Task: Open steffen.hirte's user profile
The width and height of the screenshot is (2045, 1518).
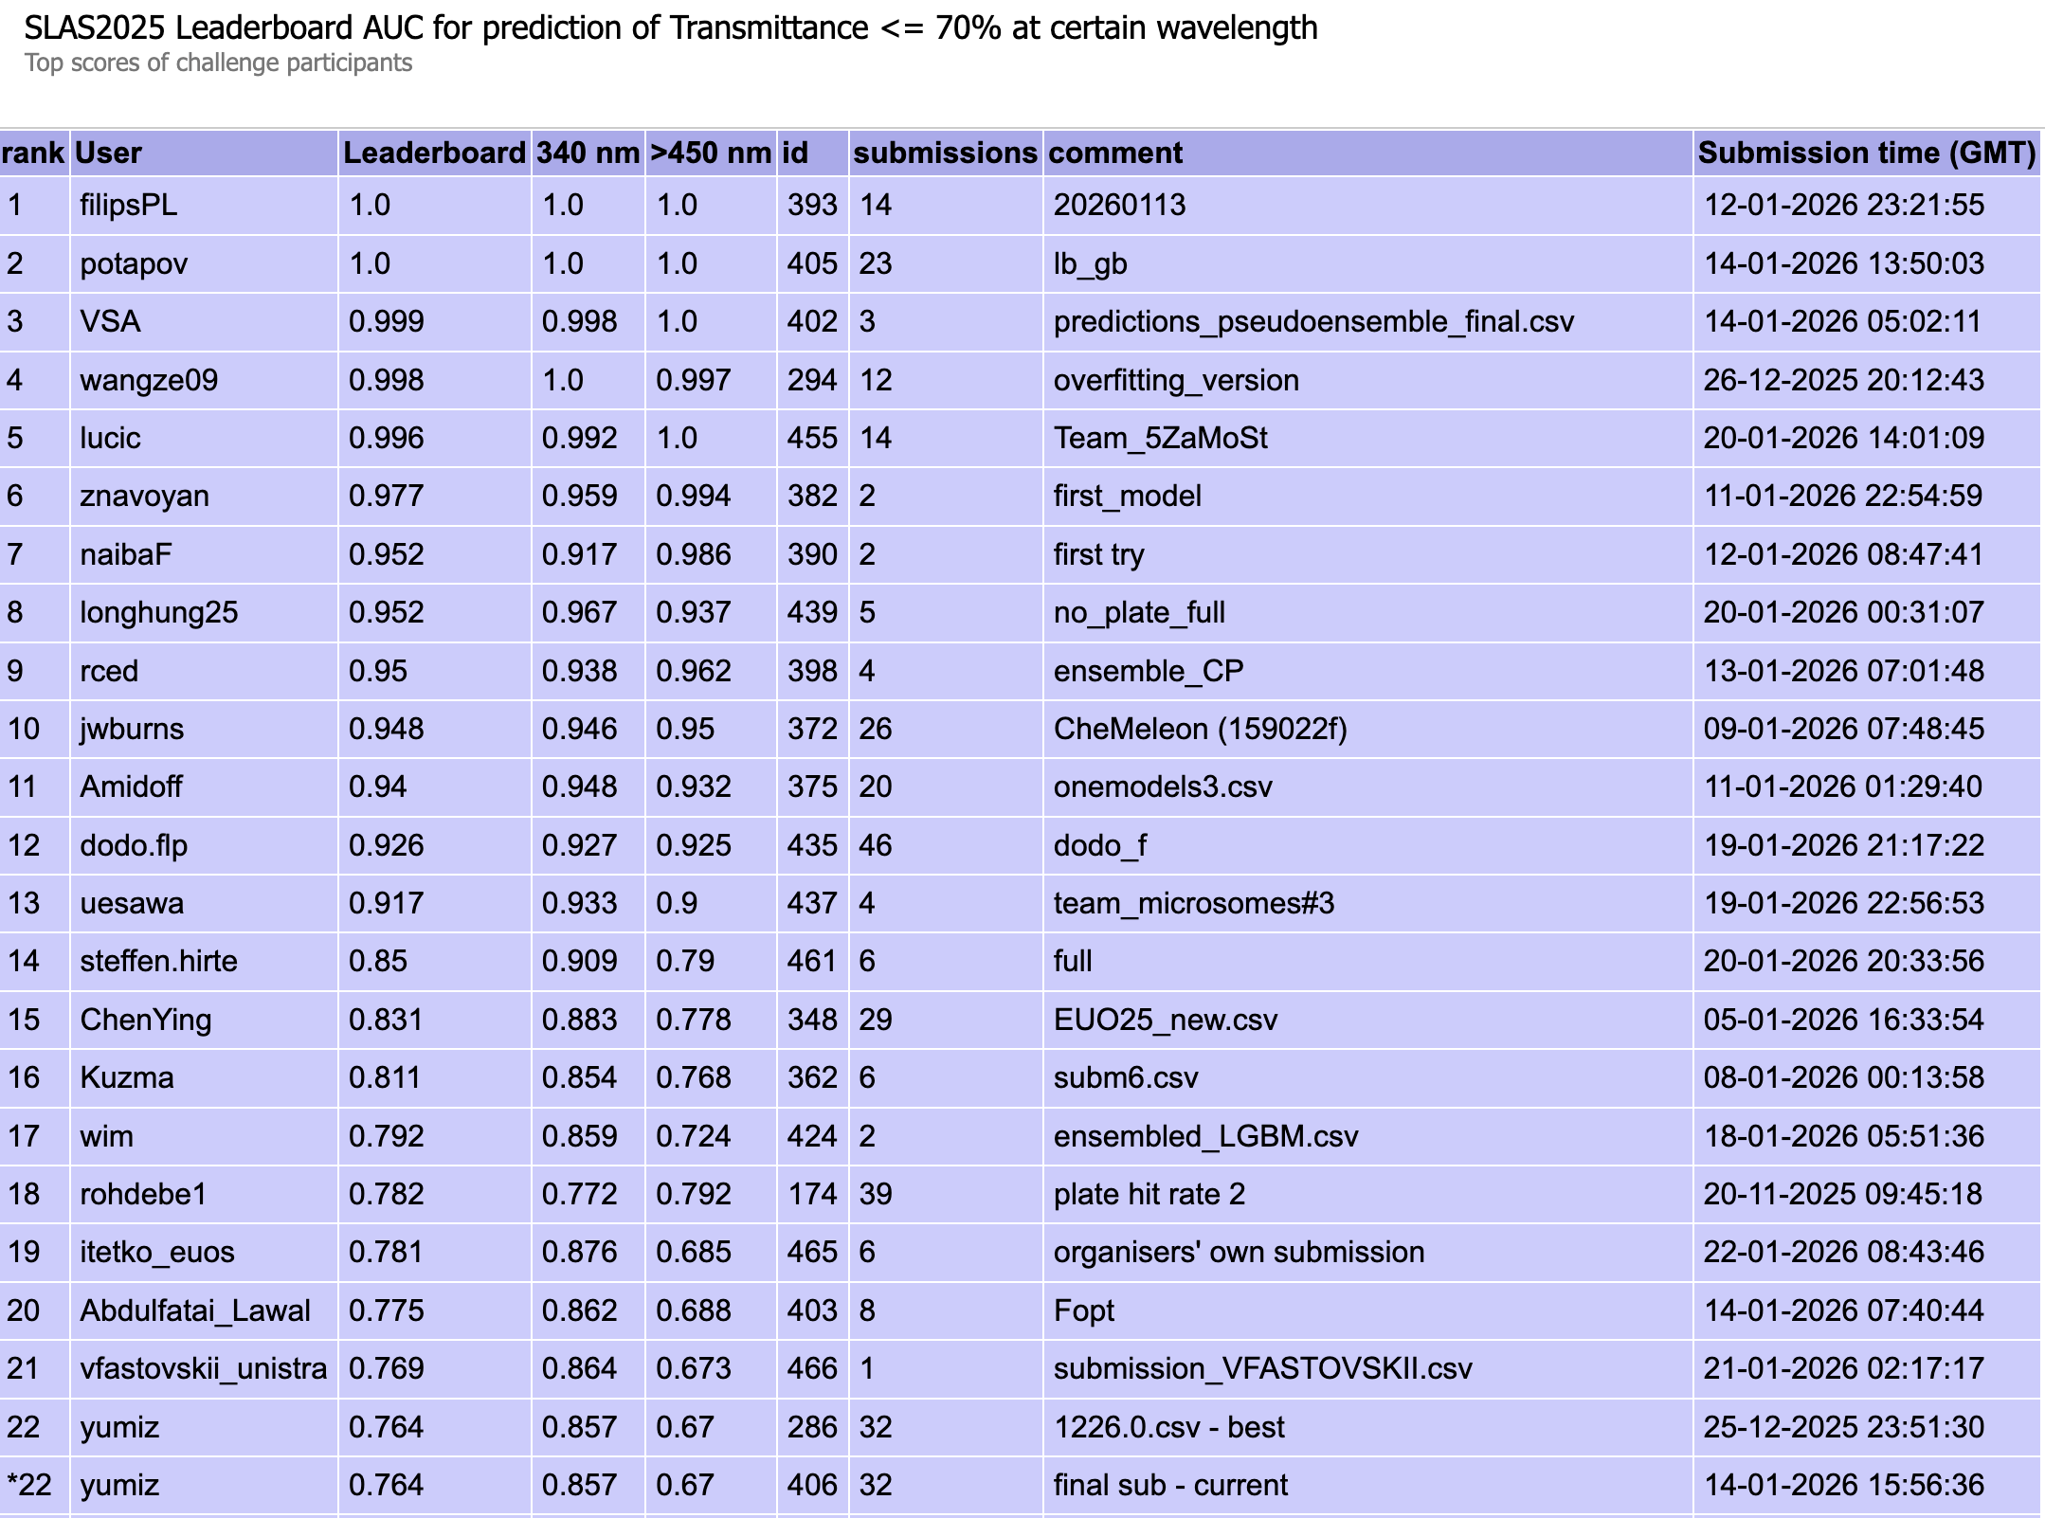Action: [x=157, y=961]
